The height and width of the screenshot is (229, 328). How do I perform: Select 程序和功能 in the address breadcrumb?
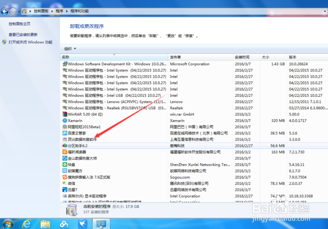point(79,11)
